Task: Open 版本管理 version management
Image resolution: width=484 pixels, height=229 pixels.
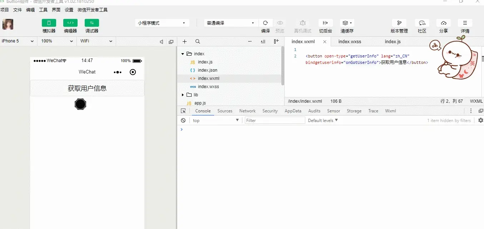Action: [399, 26]
